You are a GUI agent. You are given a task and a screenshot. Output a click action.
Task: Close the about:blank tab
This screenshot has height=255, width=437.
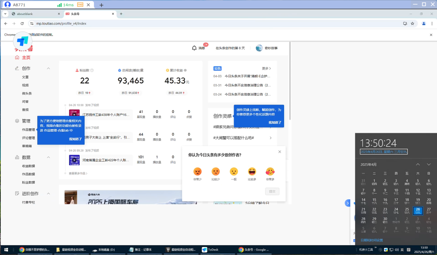pyautogui.click(x=59, y=14)
